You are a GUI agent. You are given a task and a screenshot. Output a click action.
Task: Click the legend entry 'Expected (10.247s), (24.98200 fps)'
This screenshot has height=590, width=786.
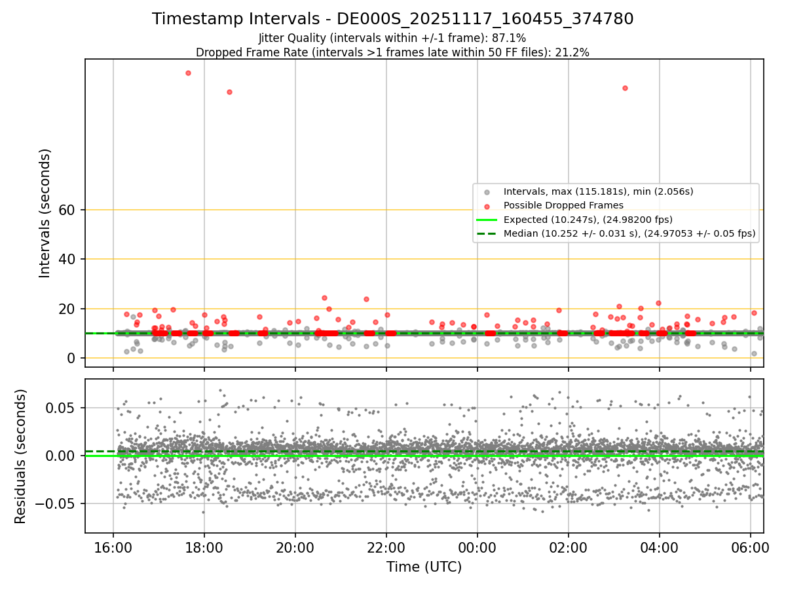588,219
